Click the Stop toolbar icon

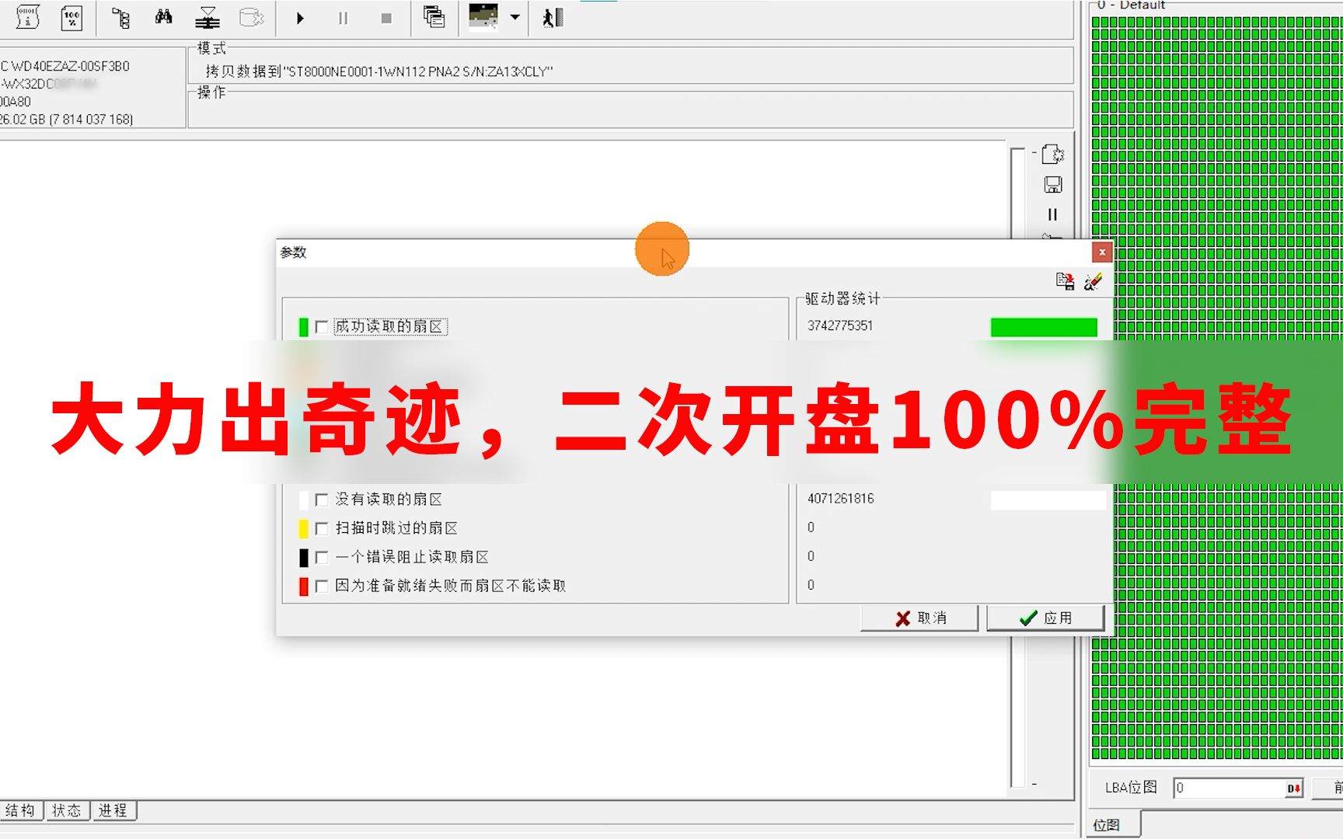click(385, 17)
